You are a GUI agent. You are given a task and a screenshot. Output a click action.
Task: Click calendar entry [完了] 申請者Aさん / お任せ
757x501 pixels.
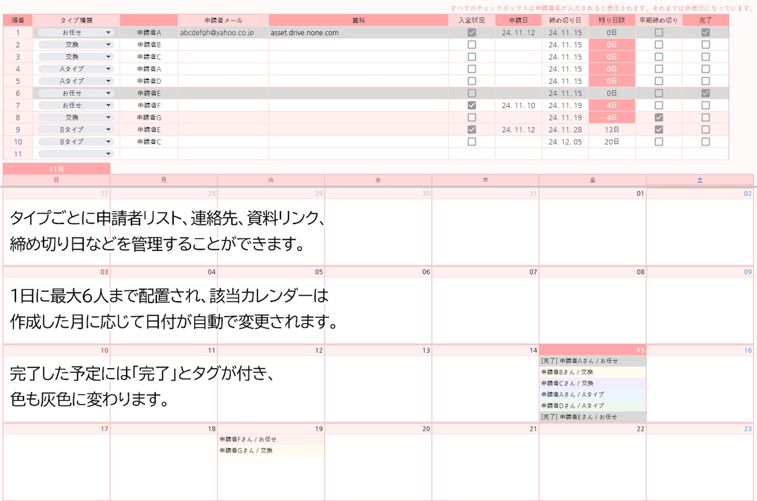pos(593,361)
